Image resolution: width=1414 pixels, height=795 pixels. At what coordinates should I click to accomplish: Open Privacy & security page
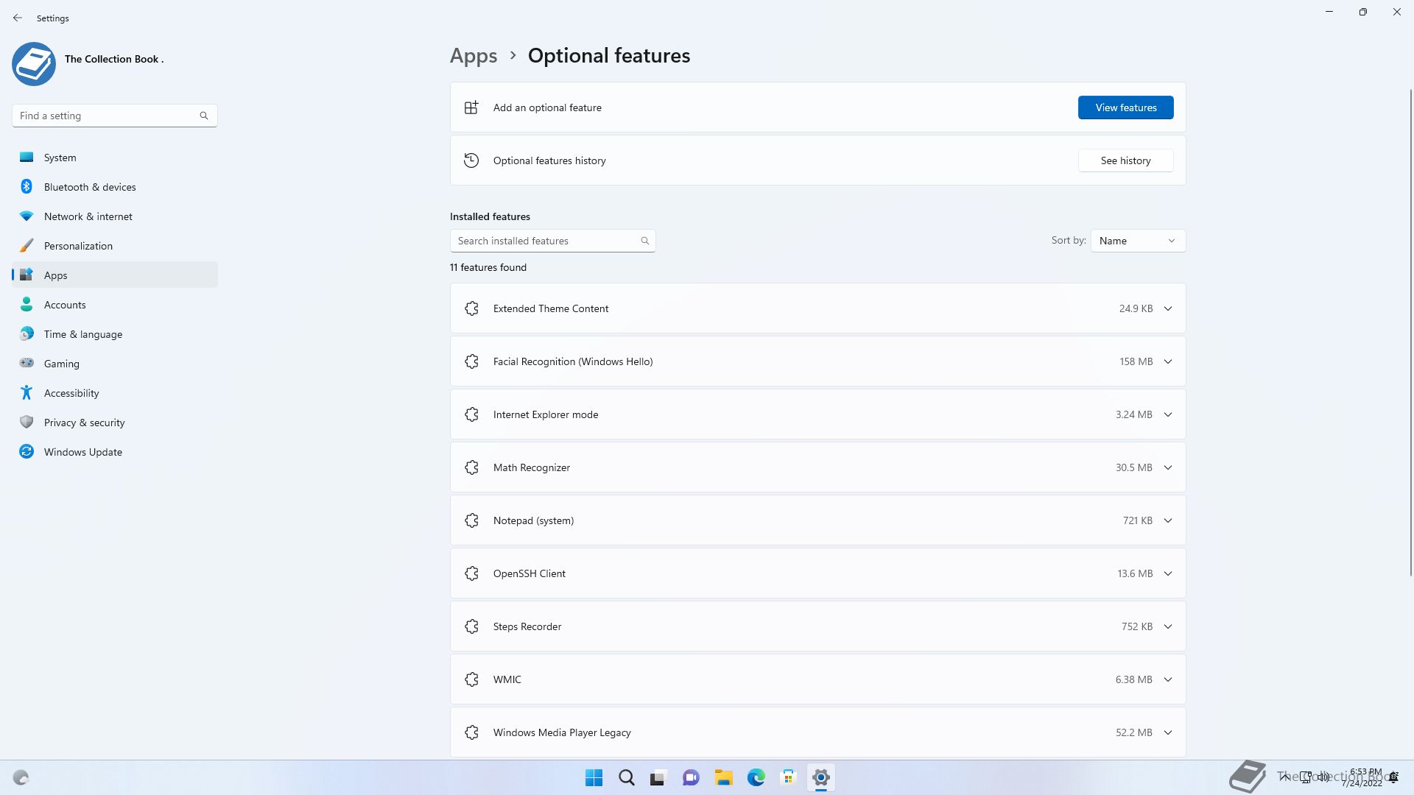115,423
